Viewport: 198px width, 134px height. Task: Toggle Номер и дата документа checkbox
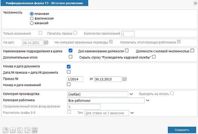click(69, 67)
